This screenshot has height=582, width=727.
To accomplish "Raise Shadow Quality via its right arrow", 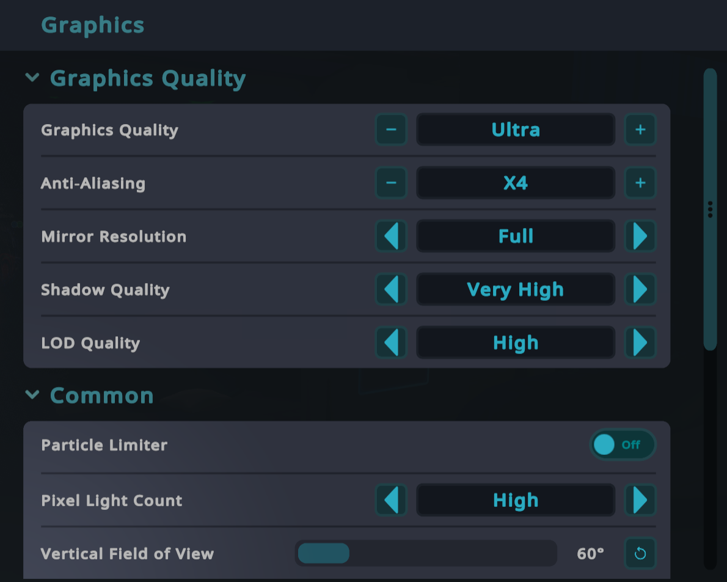I will [x=640, y=289].
